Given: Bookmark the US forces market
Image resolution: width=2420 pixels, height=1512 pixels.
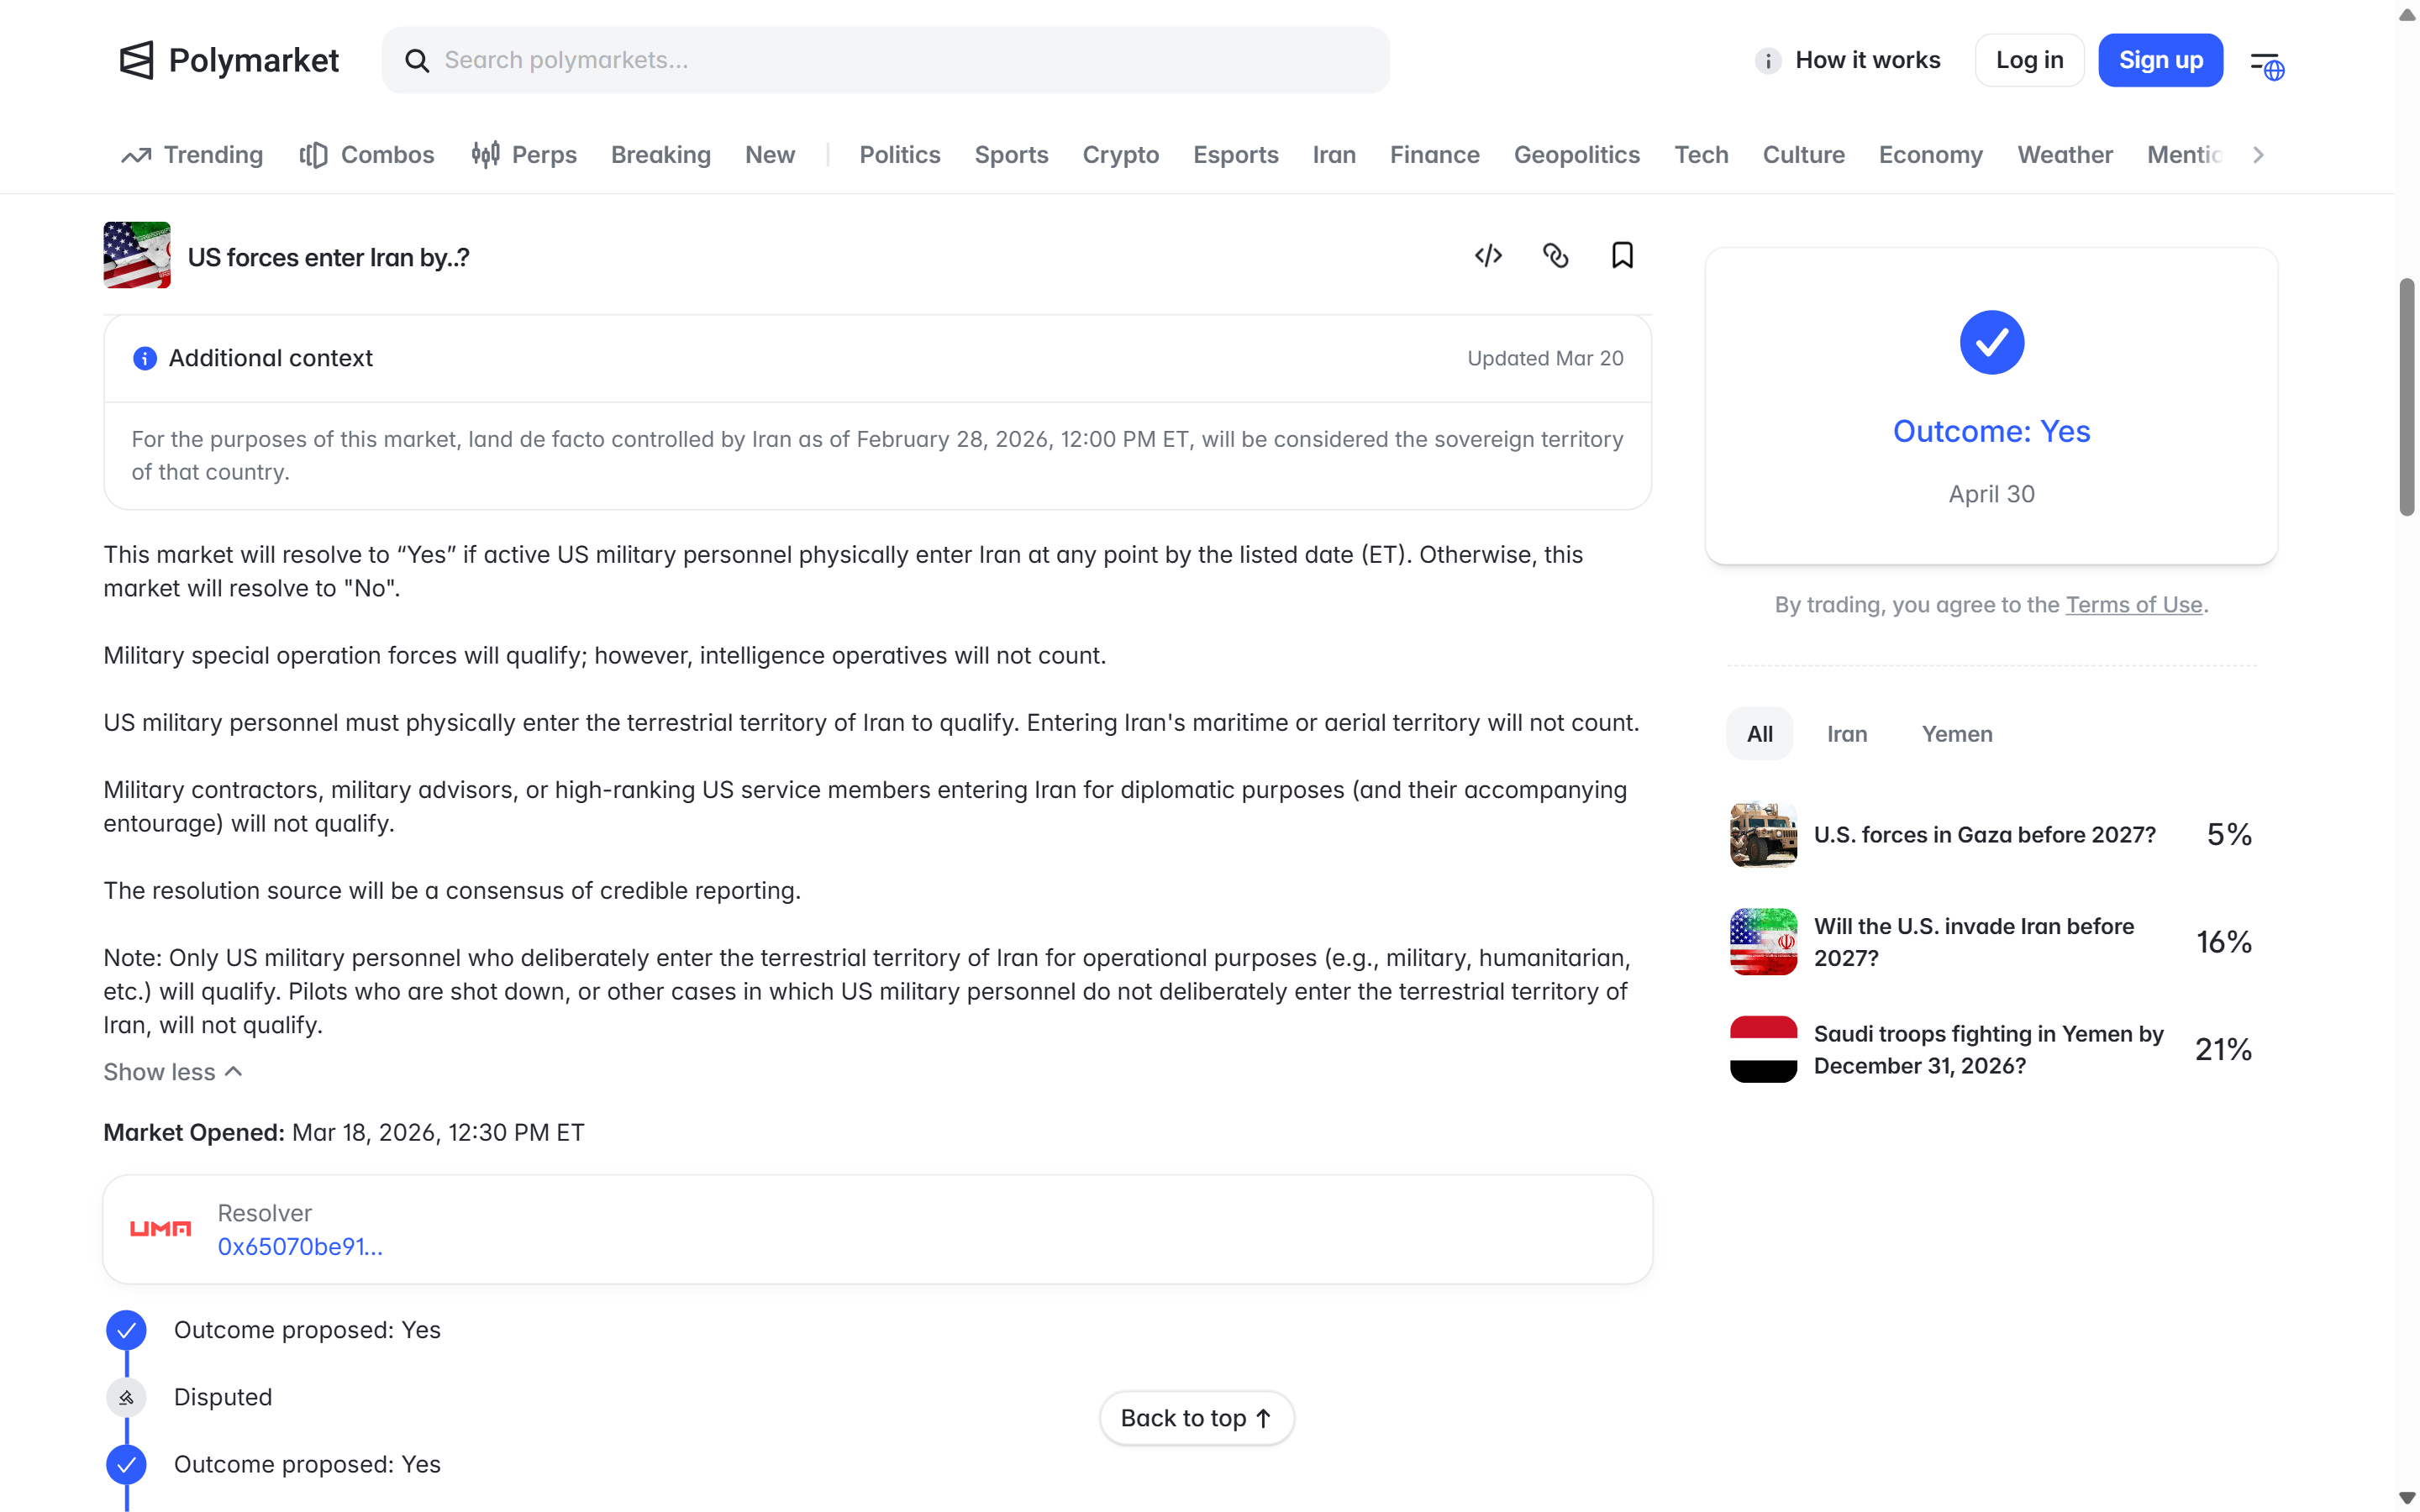Looking at the screenshot, I should [1622, 256].
